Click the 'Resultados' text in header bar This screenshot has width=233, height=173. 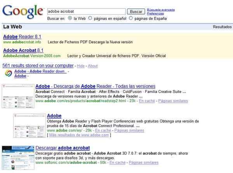click(x=222, y=27)
